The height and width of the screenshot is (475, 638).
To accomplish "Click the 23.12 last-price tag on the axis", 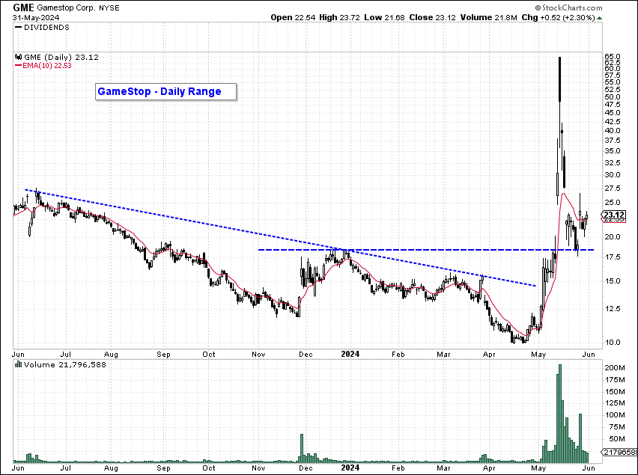I will point(613,215).
